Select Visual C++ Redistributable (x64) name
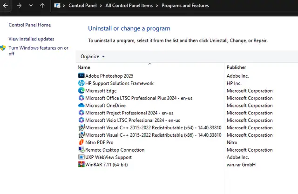Viewport: 298px width, 194px height. 153,128
